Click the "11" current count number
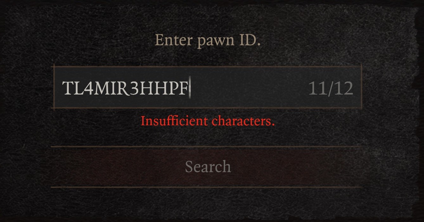This screenshot has height=222, width=424. 317,88
